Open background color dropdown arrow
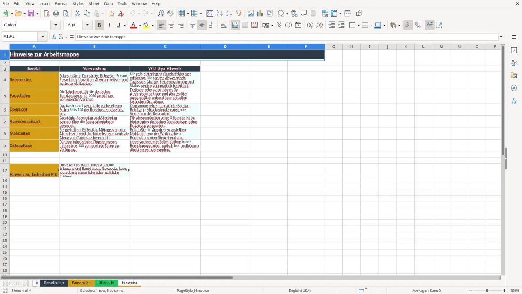 pos(152,25)
